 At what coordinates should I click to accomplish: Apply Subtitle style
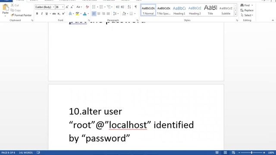(226, 10)
